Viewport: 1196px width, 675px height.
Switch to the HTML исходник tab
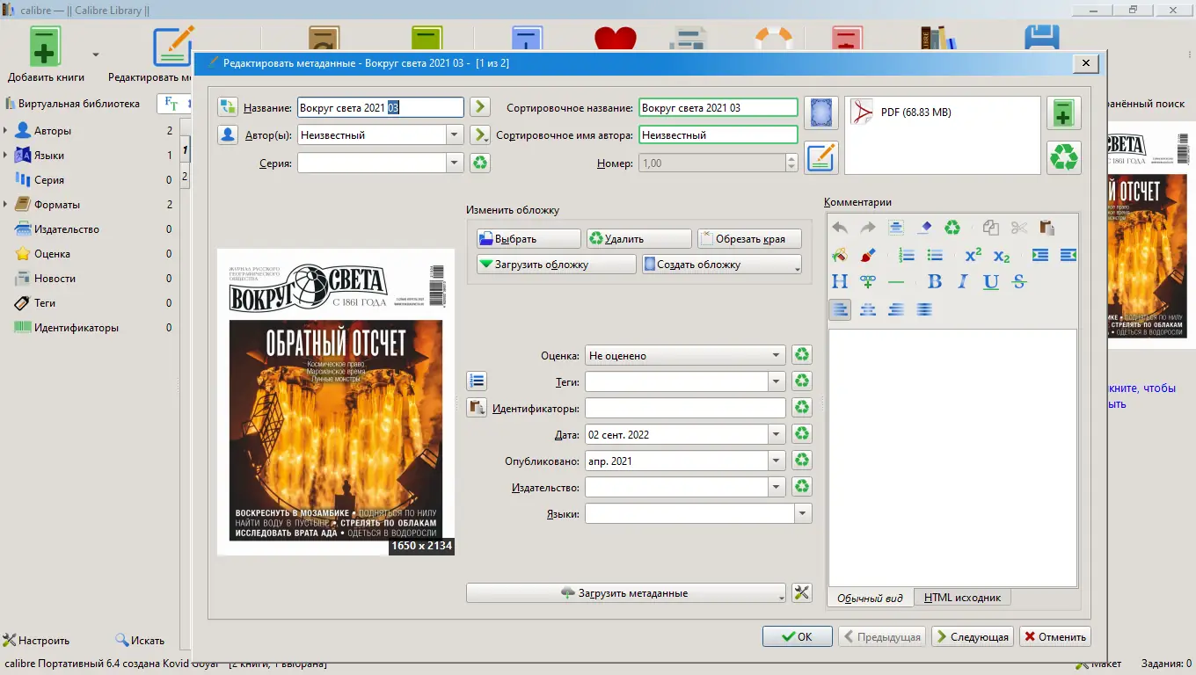(962, 598)
